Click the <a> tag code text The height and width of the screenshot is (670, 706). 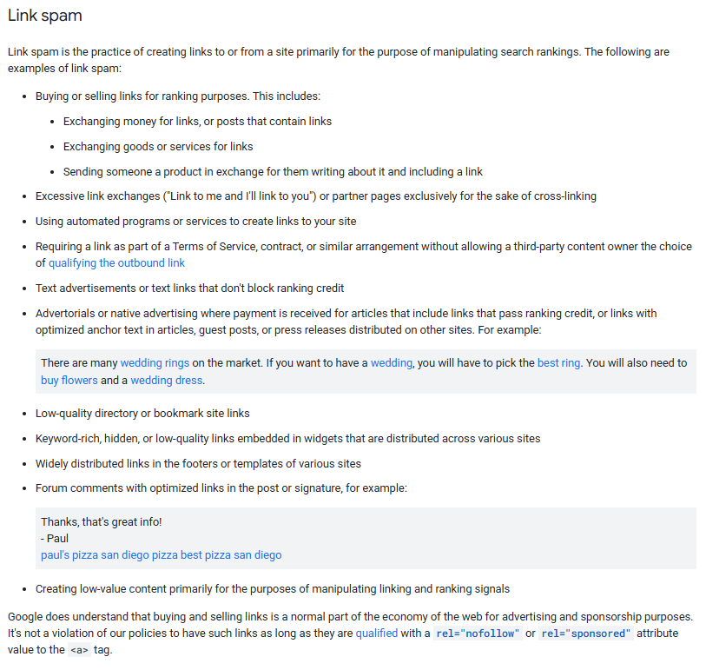click(79, 650)
